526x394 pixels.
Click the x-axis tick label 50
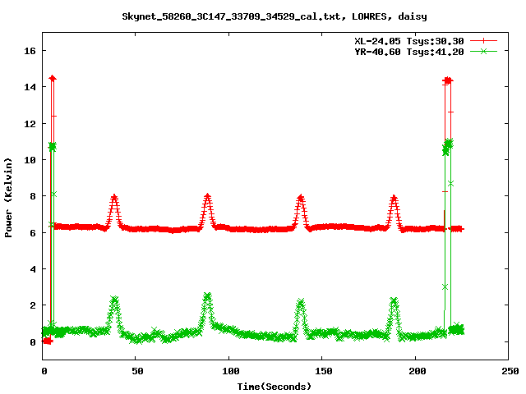(137, 371)
